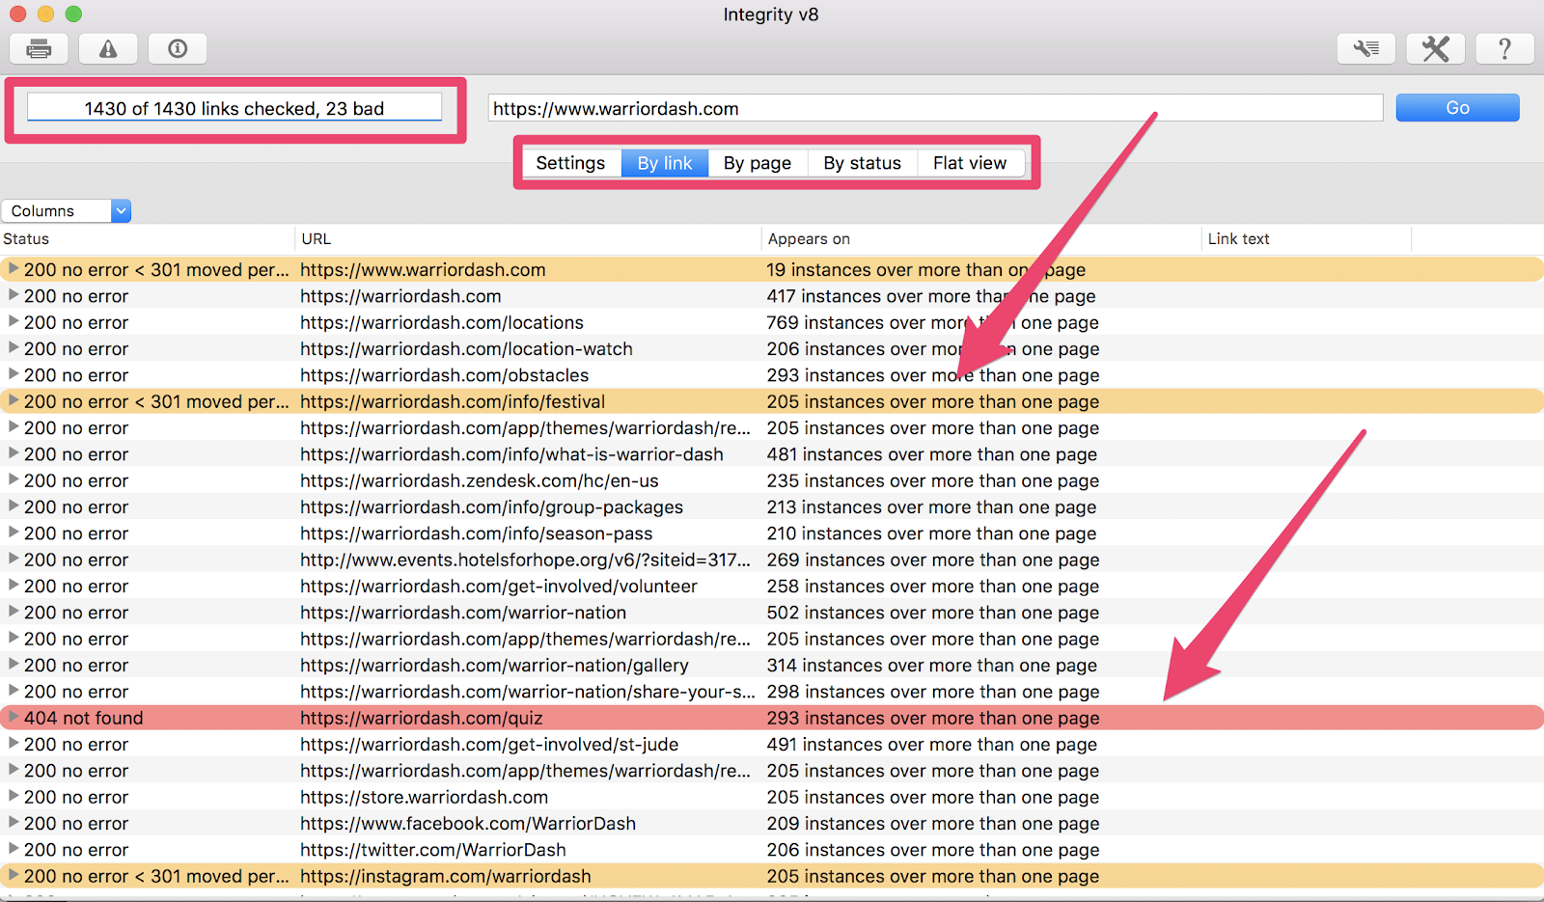The image size is (1544, 902).
Task: Expand the info/group-packages row
Action: [14, 506]
